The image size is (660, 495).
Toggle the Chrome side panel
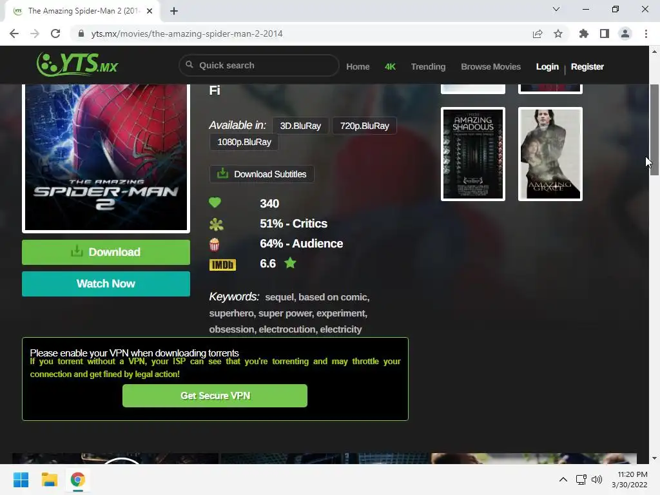point(605,34)
